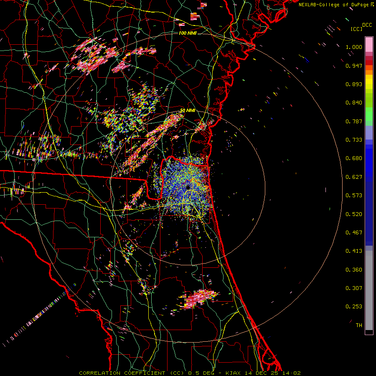Click the CORRELATION COEFFICIENT (CC) caption text
This screenshot has height=376, width=376.
(x=132, y=373)
